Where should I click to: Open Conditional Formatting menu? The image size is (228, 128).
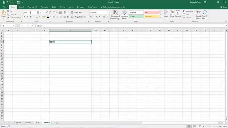(x=115, y=15)
